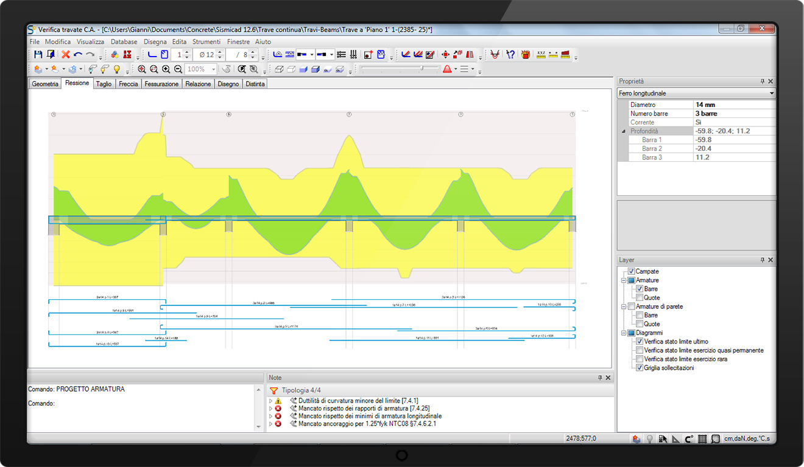
Task: Collapse the Diagrammi layer tree node
Action: pos(624,333)
